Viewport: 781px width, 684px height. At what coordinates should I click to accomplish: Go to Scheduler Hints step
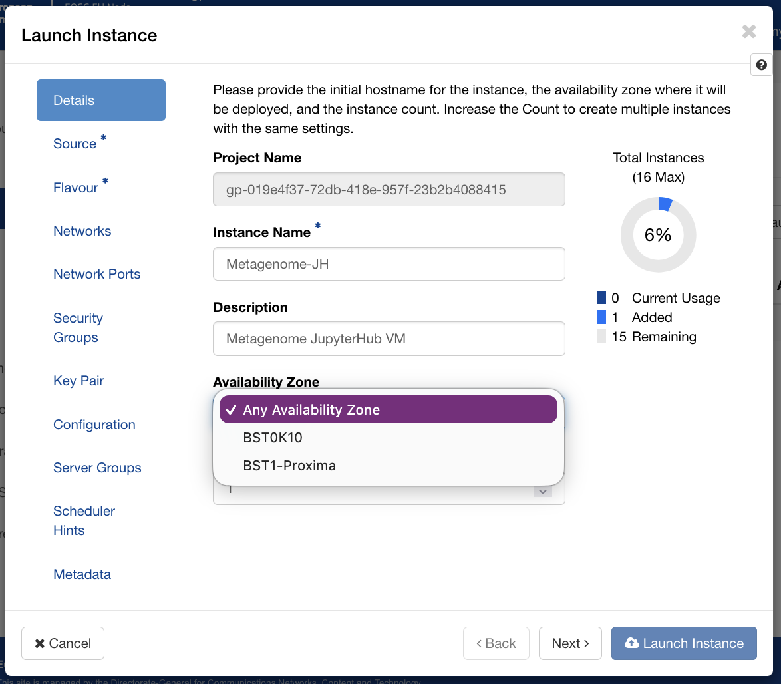[x=84, y=520]
